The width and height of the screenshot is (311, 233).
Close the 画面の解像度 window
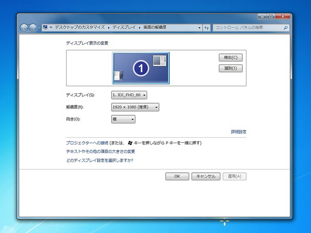coord(283,17)
